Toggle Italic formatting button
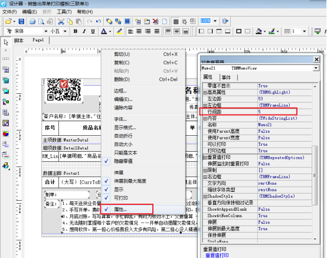The height and width of the screenshot is (258, 327). [x=84, y=31]
